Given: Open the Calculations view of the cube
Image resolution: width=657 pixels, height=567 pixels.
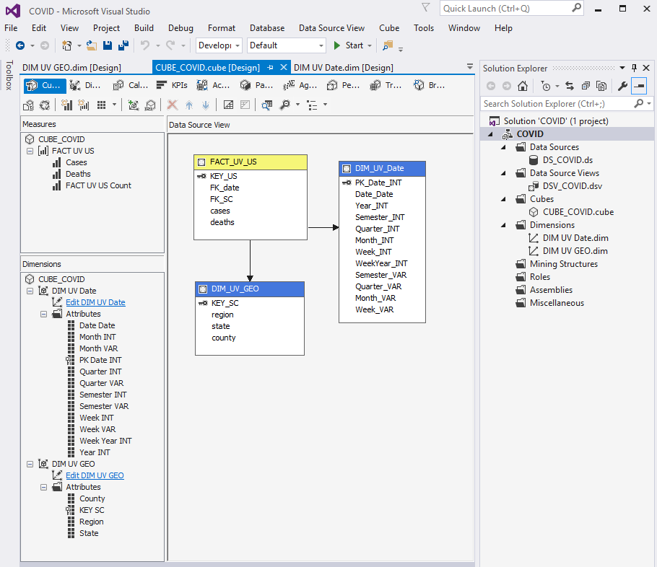Looking at the screenshot, I should tap(130, 85).
